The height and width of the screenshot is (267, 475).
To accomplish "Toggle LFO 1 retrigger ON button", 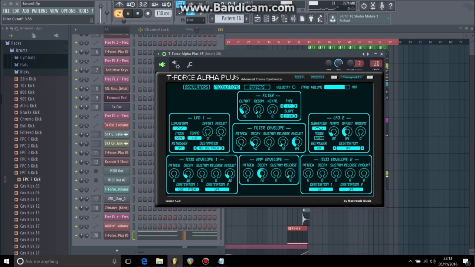I will point(180,148).
